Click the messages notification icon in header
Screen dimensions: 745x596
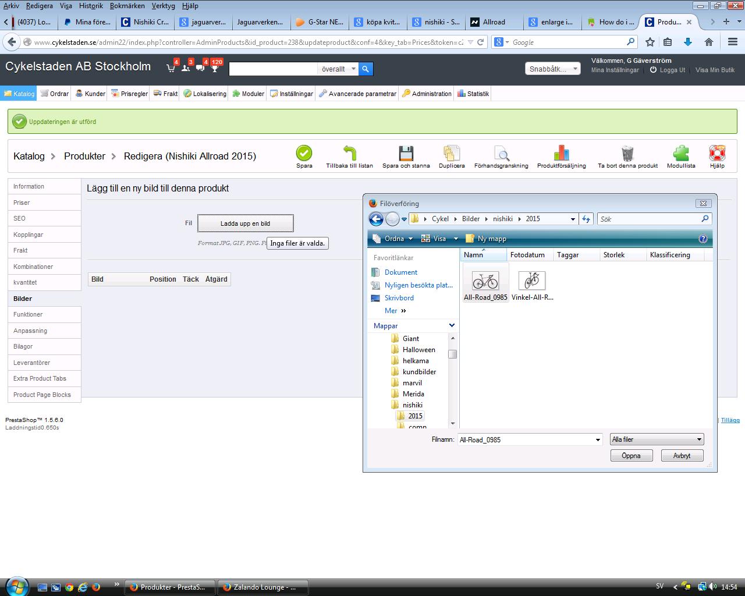200,68
